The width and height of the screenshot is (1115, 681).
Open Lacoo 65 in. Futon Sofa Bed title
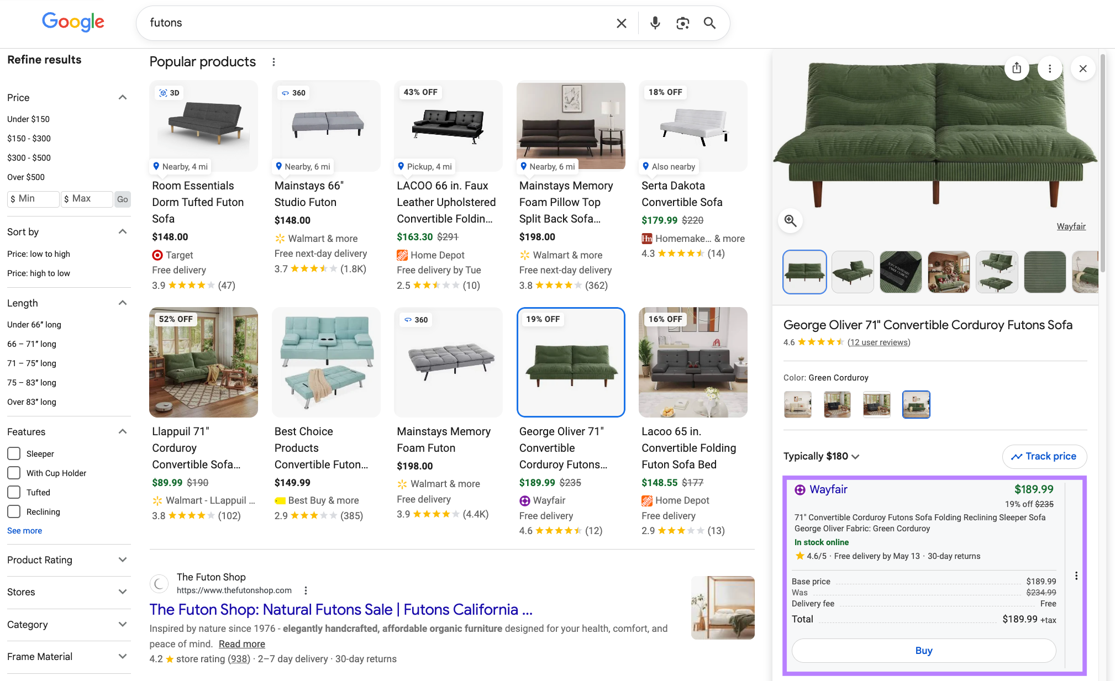pyautogui.click(x=689, y=448)
